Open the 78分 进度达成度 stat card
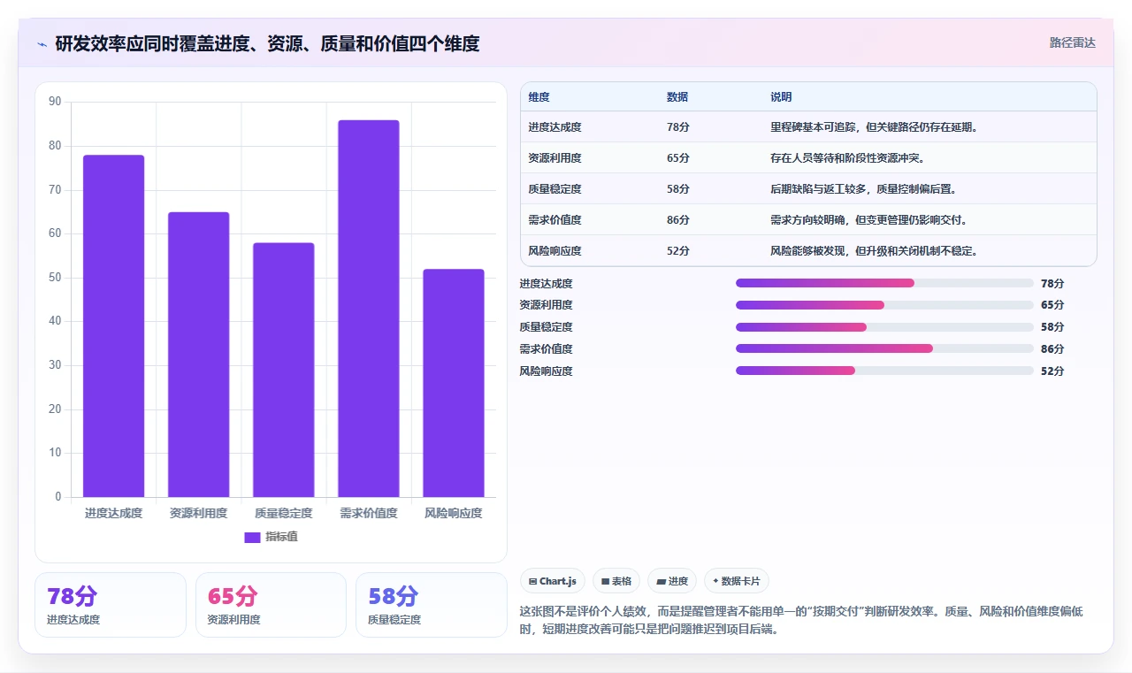Viewport: 1132px width, 673px height. 111,605
